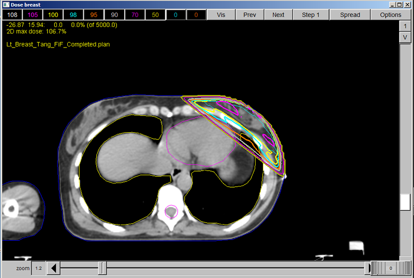Select the yellow 100 isodose level
Viewport: 414px width, 278px height.
(x=53, y=15)
